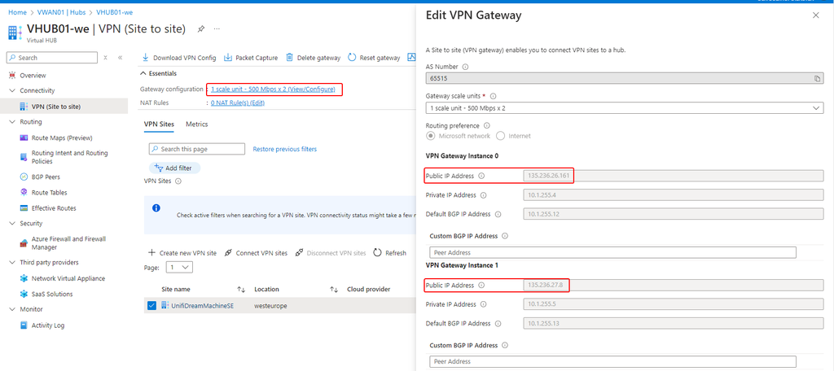This screenshot has height=371, width=834.
Task: Collapse the sidebar with double chevron
Action: pos(121,58)
